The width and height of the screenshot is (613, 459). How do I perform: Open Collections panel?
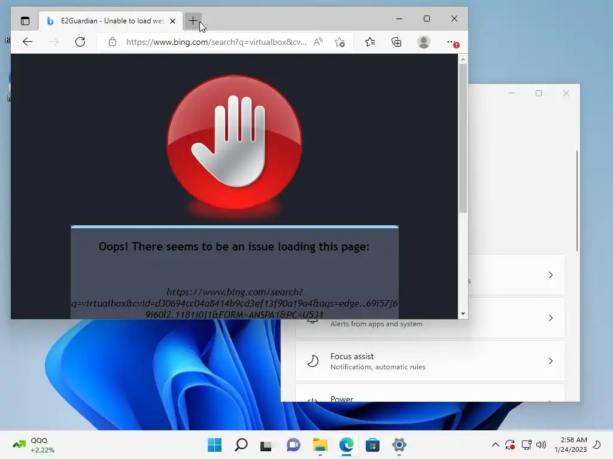[396, 42]
